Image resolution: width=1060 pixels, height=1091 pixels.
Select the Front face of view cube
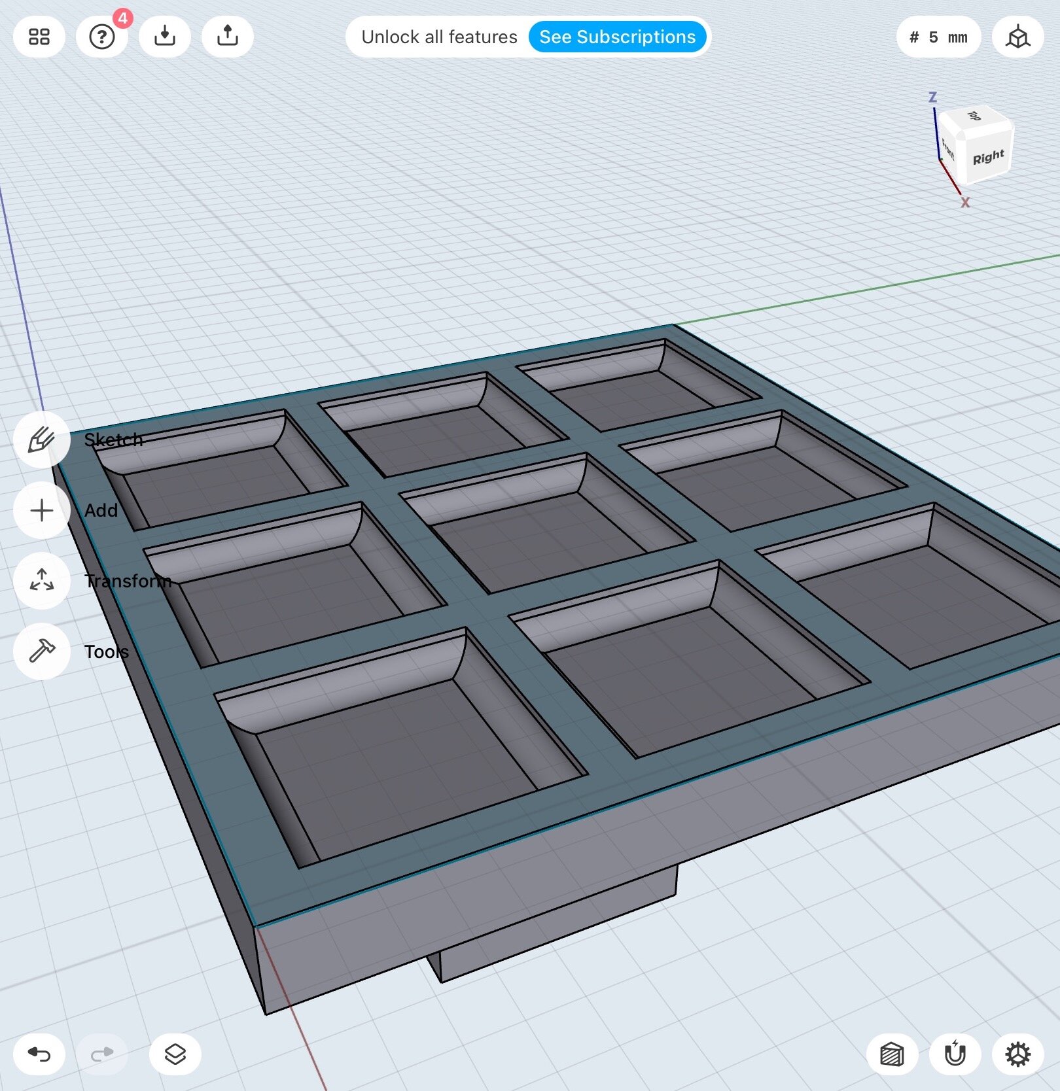[949, 150]
